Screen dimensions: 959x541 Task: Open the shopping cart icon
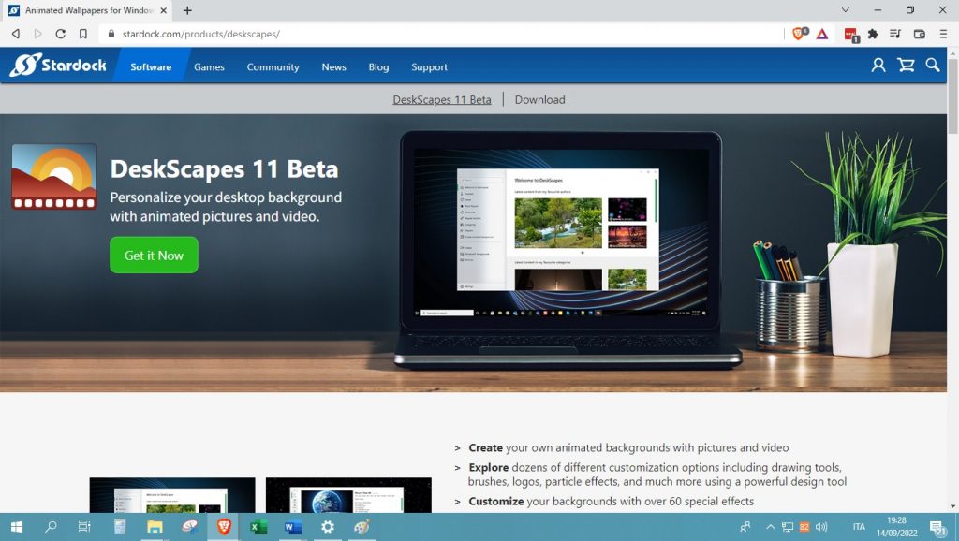pos(906,66)
